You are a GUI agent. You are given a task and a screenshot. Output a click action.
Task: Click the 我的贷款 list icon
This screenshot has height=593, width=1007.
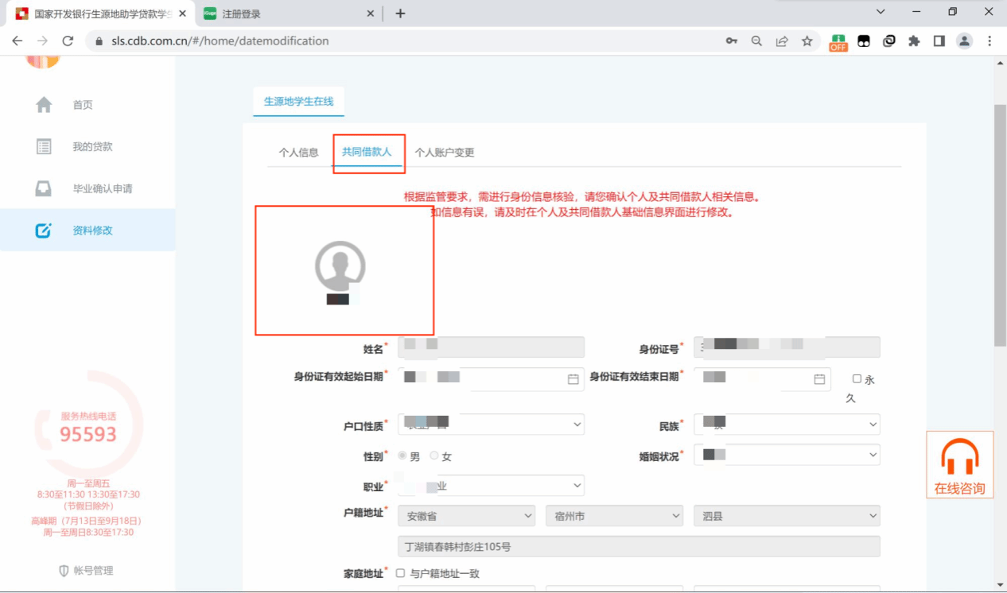(44, 147)
